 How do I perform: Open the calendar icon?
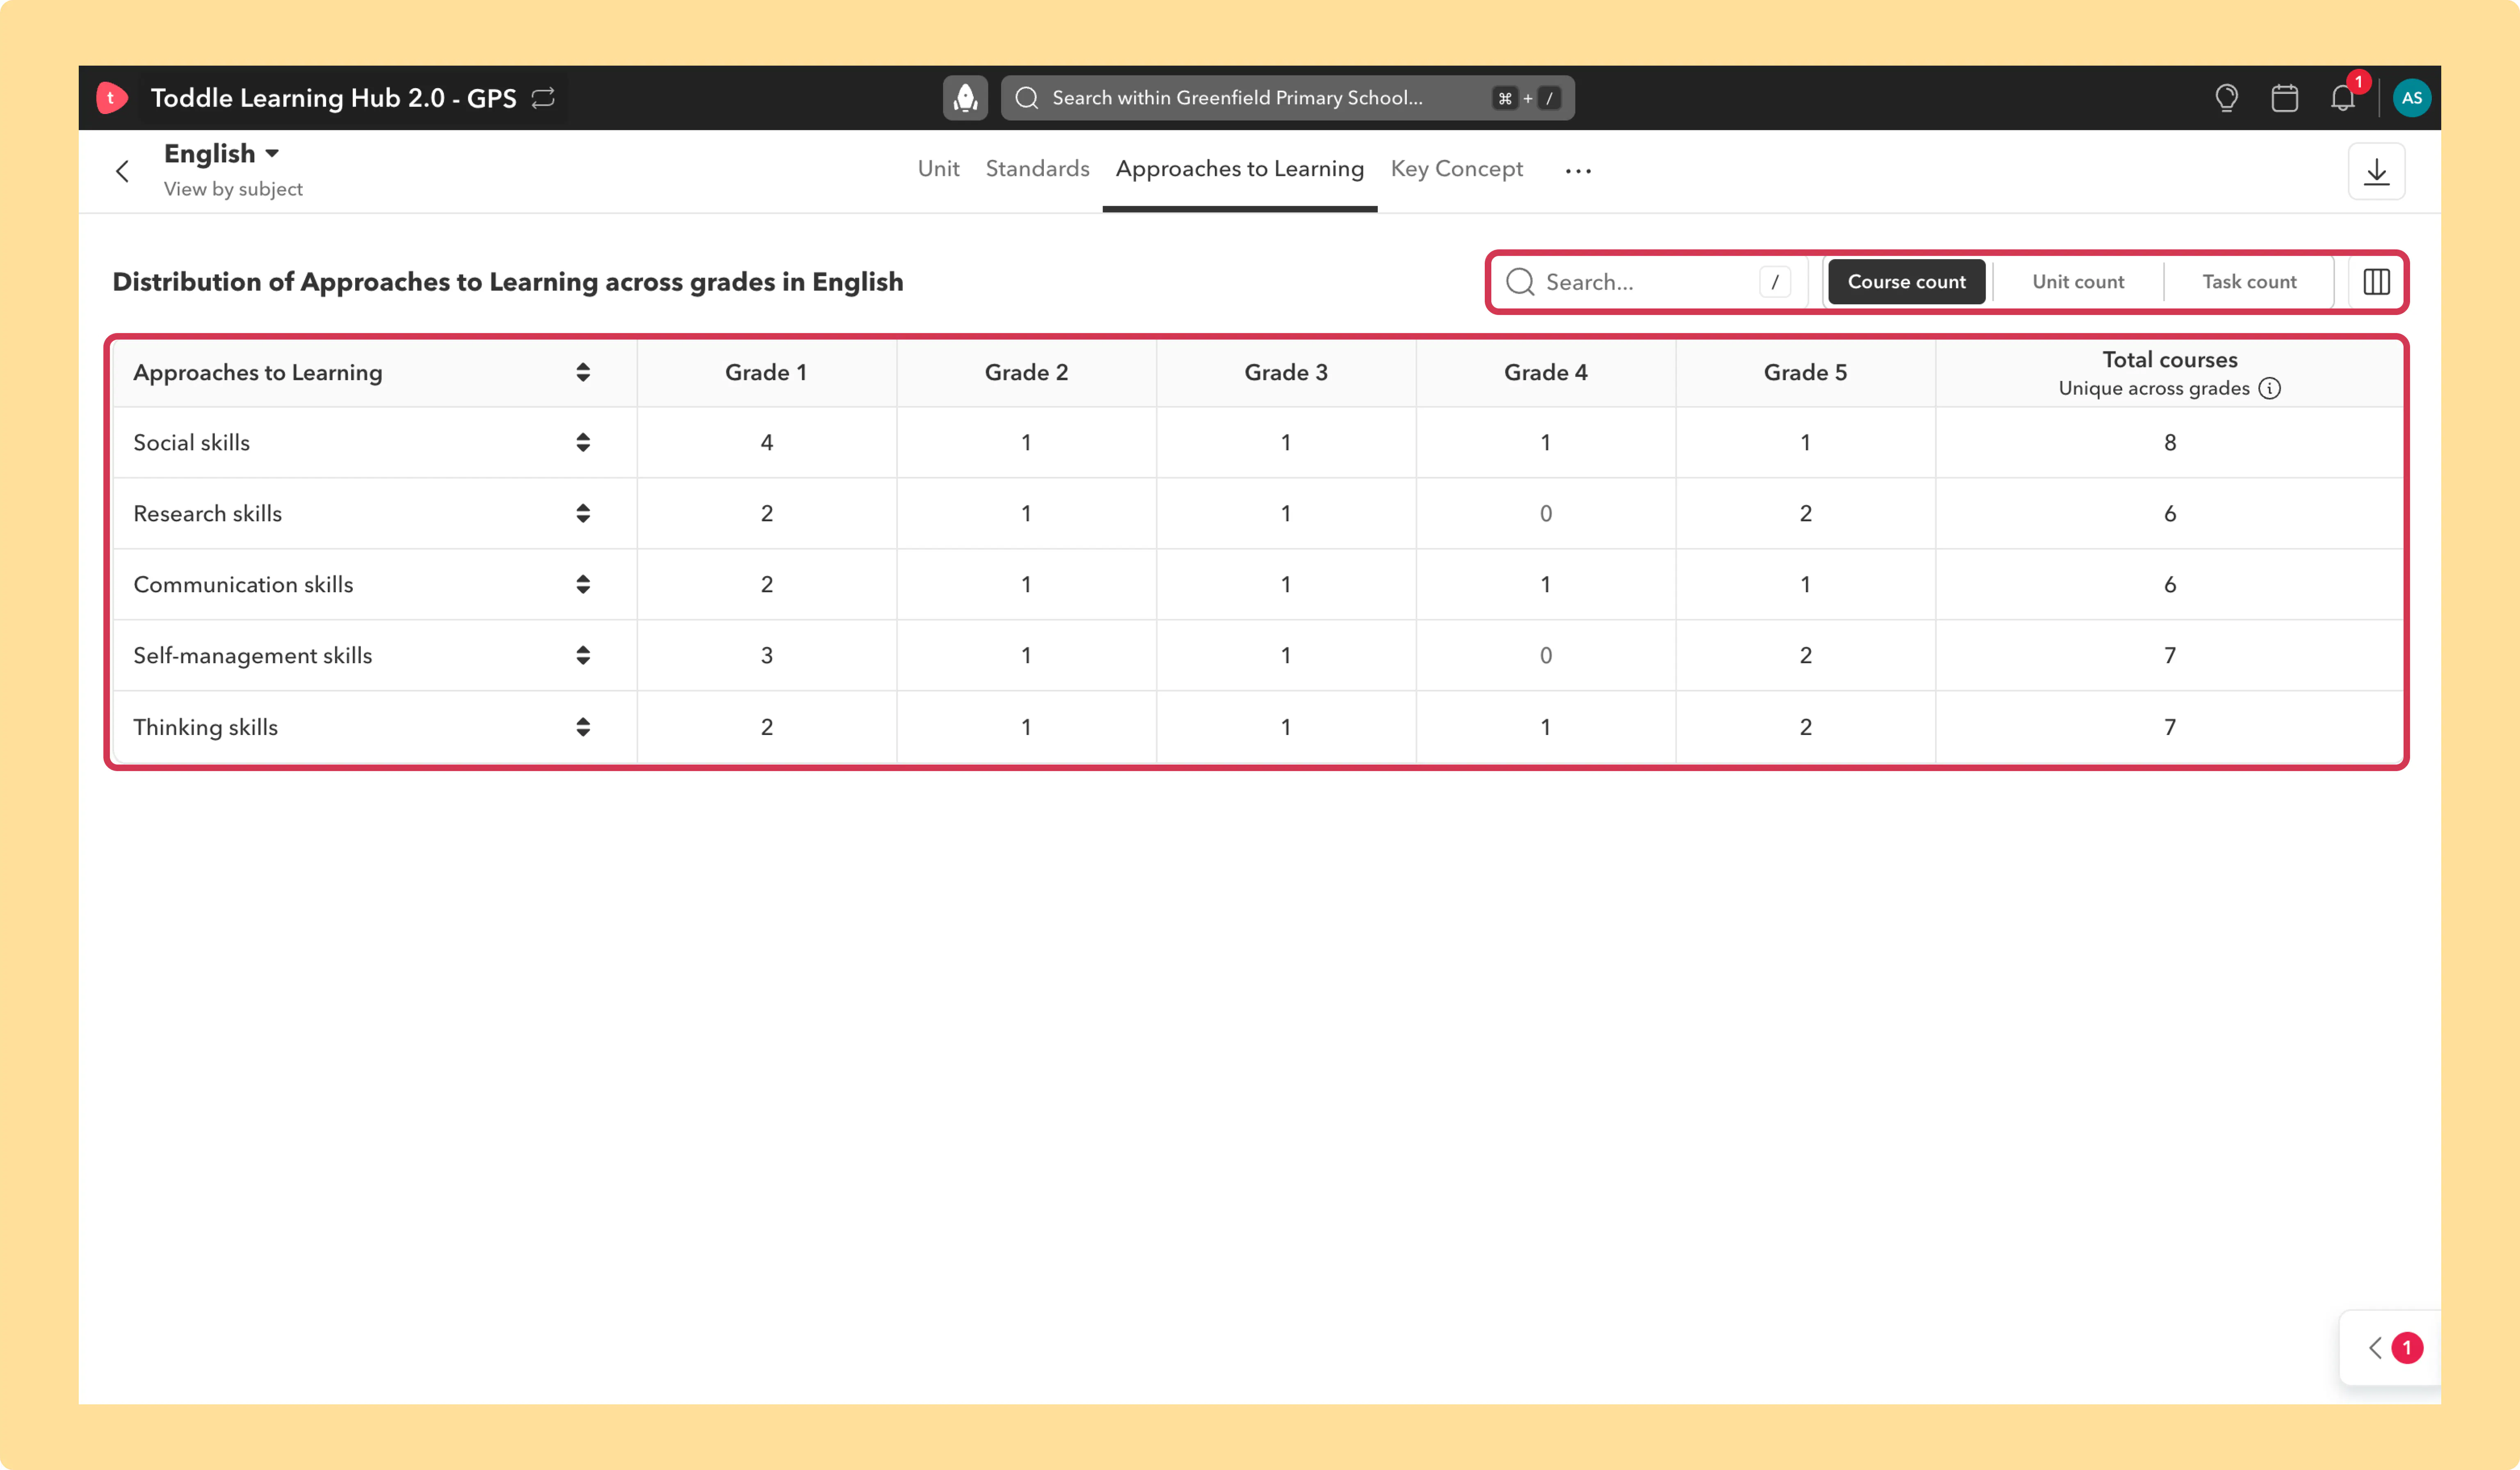click(2284, 98)
